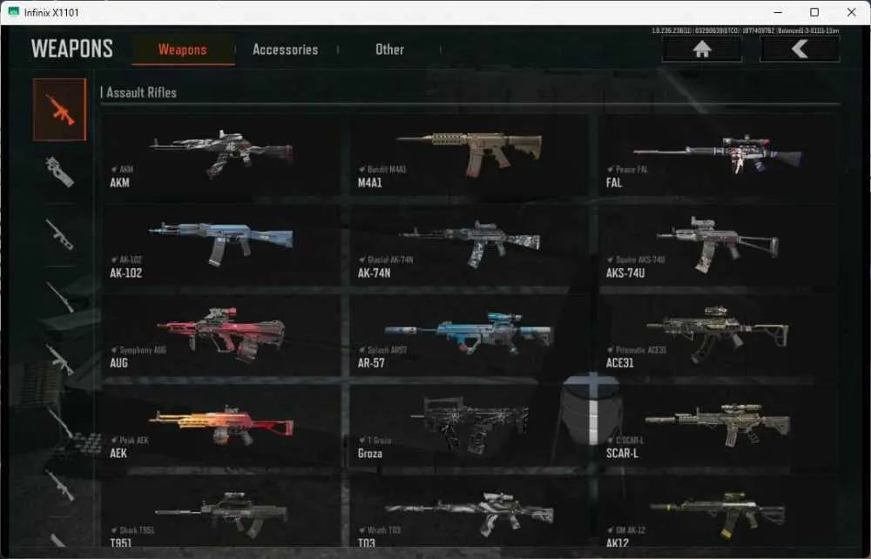
Task: Pick the blue Splash AR-57 card
Action: [x=469, y=336]
